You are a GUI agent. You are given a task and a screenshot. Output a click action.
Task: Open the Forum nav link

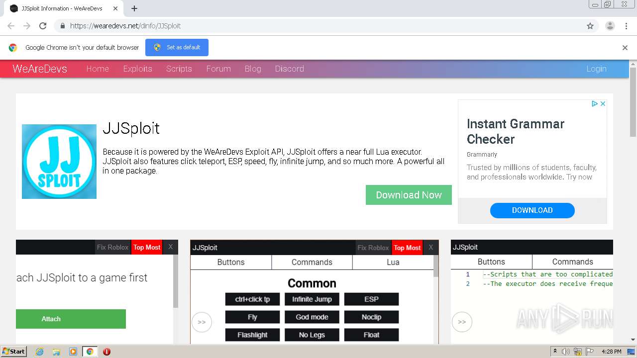click(x=218, y=69)
